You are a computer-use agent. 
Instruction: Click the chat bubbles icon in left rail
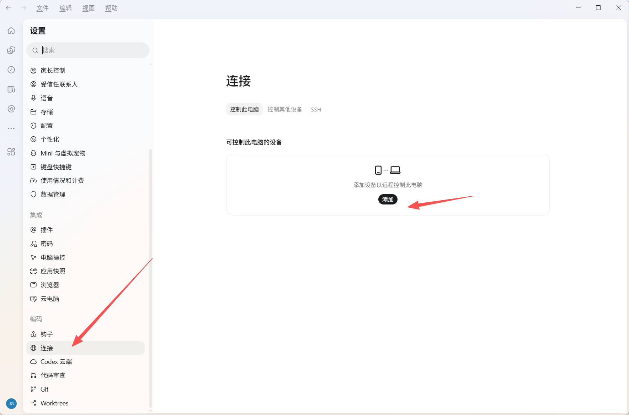coord(11,50)
